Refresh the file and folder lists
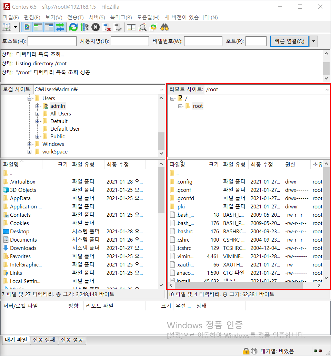This screenshot has height=356, width=331. tap(73, 27)
